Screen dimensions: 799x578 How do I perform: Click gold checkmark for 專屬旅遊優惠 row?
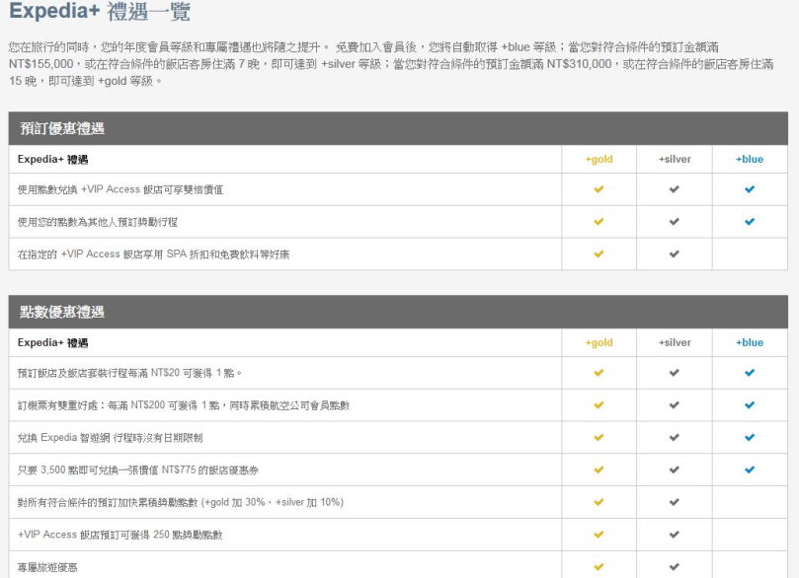pyautogui.click(x=599, y=567)
